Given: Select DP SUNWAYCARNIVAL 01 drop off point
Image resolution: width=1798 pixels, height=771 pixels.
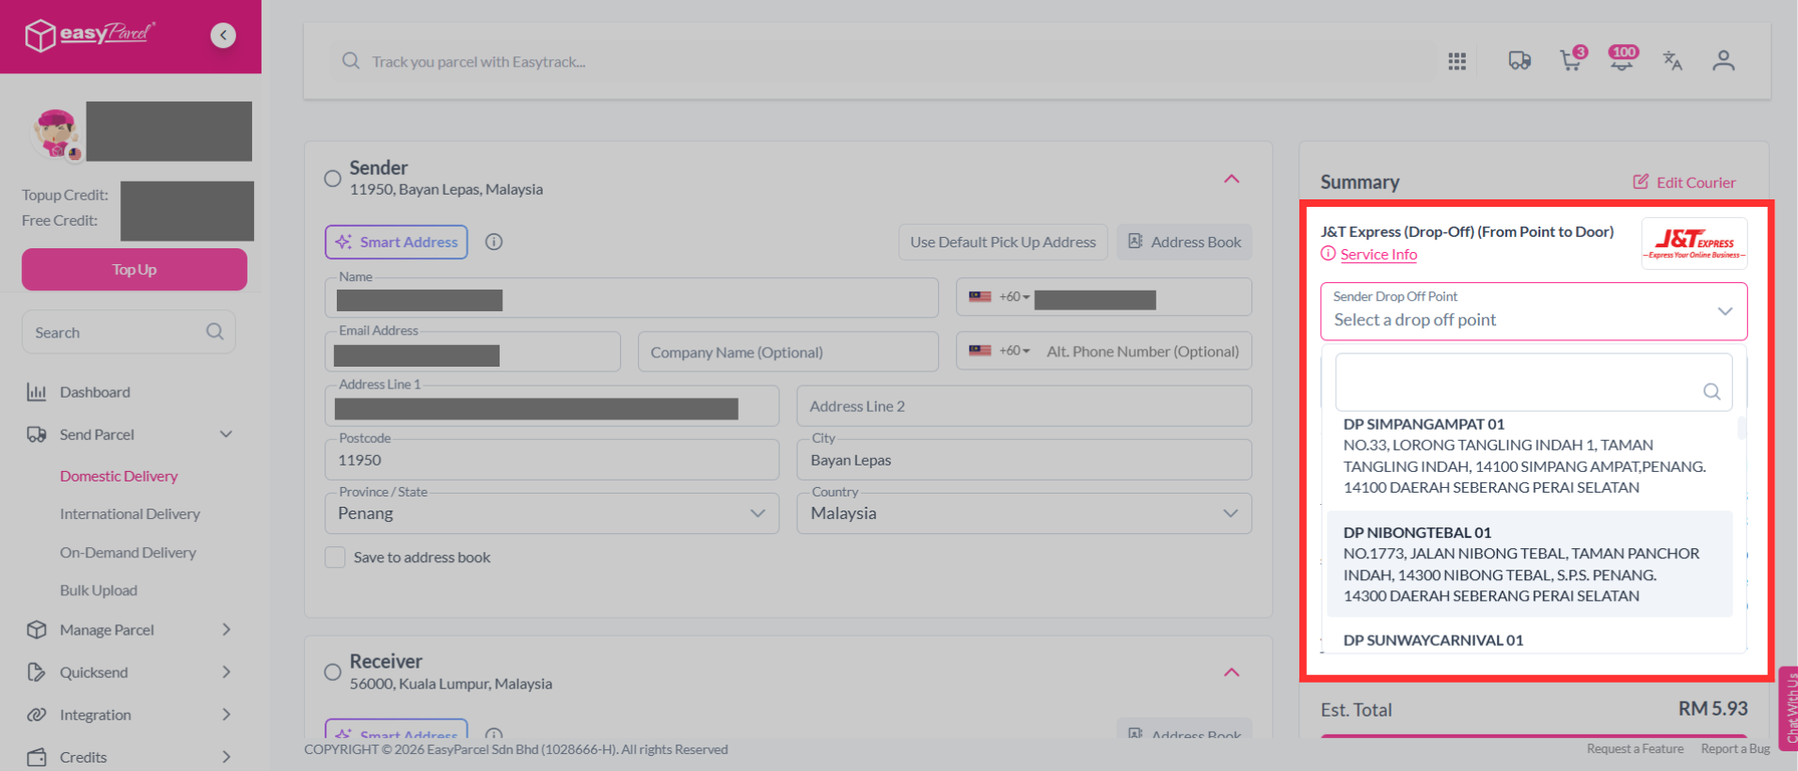Looking at the screenshot, I should [x=1530, y=640].
